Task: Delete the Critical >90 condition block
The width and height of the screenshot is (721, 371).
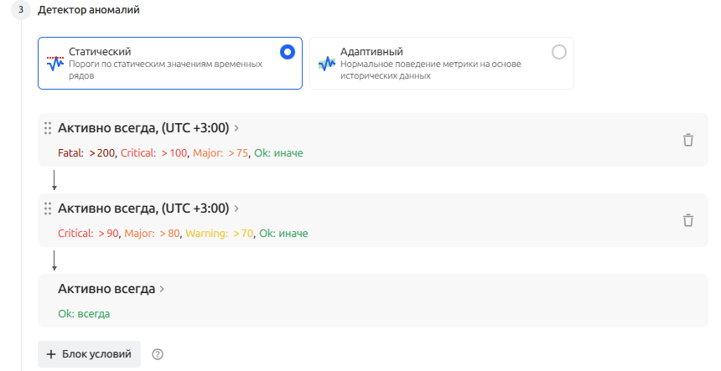Action: tap(688, 220)
